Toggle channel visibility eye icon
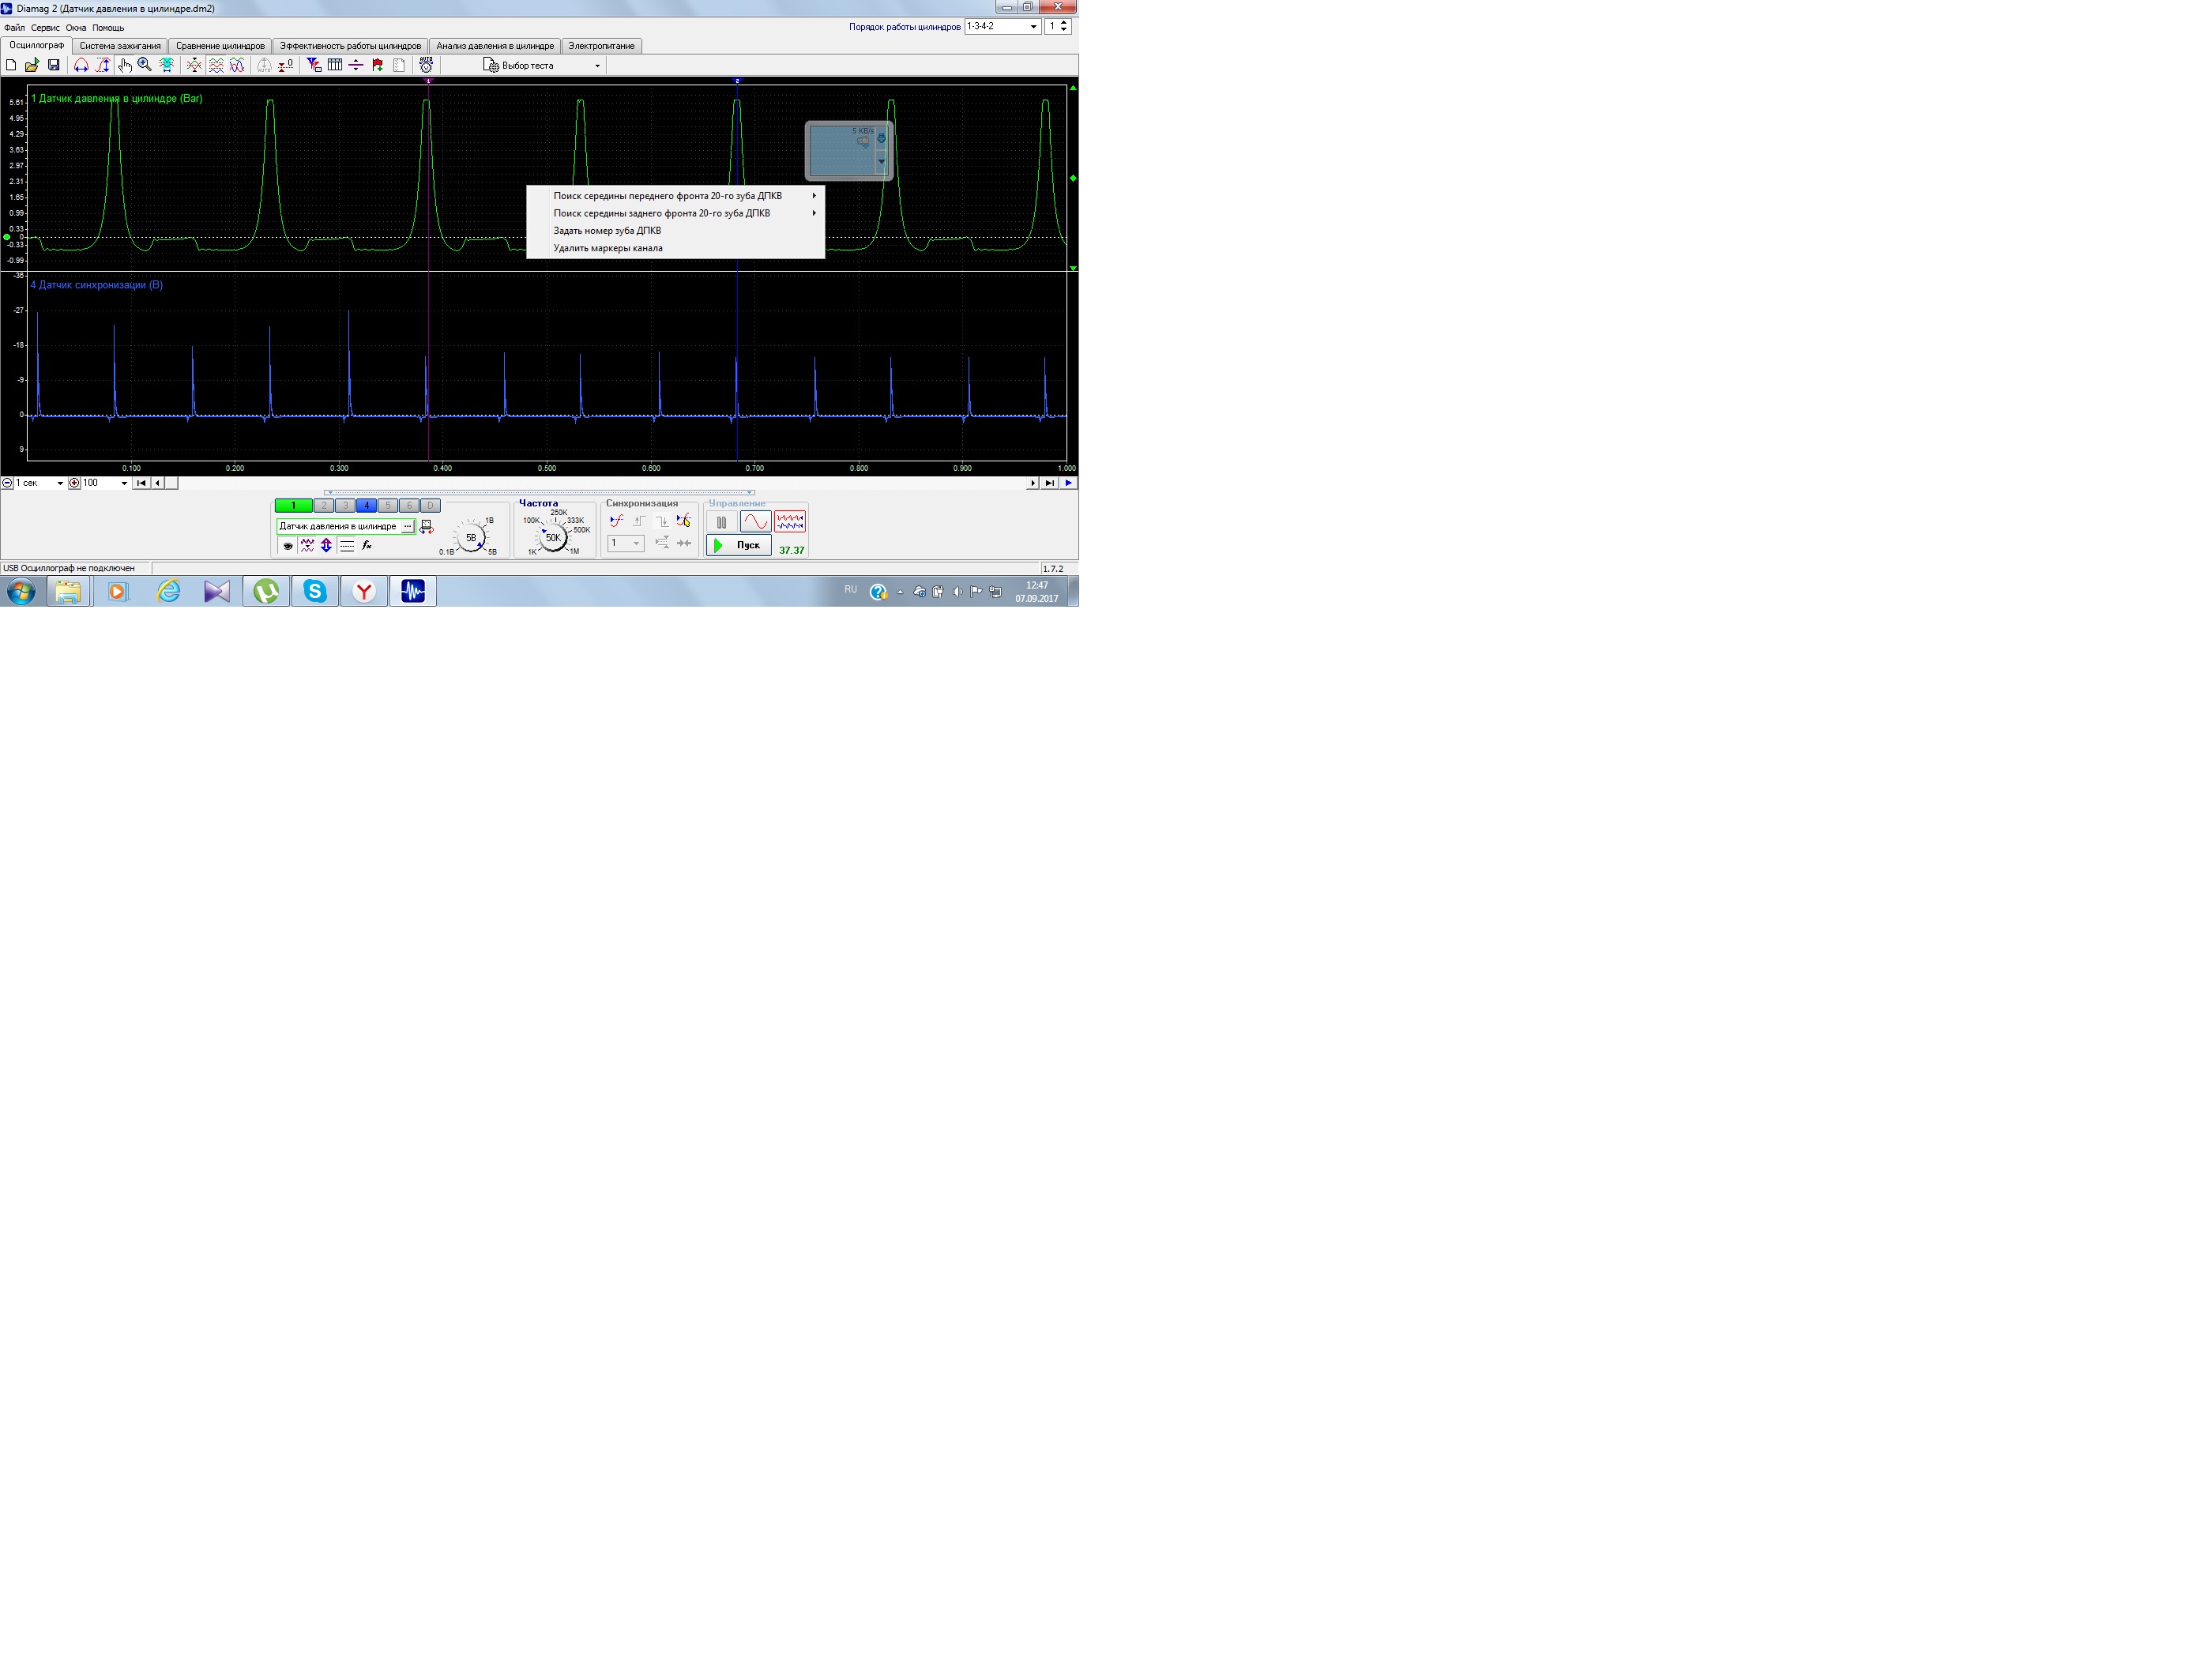The image size is (2212, 1659). [x=288, y=546]
